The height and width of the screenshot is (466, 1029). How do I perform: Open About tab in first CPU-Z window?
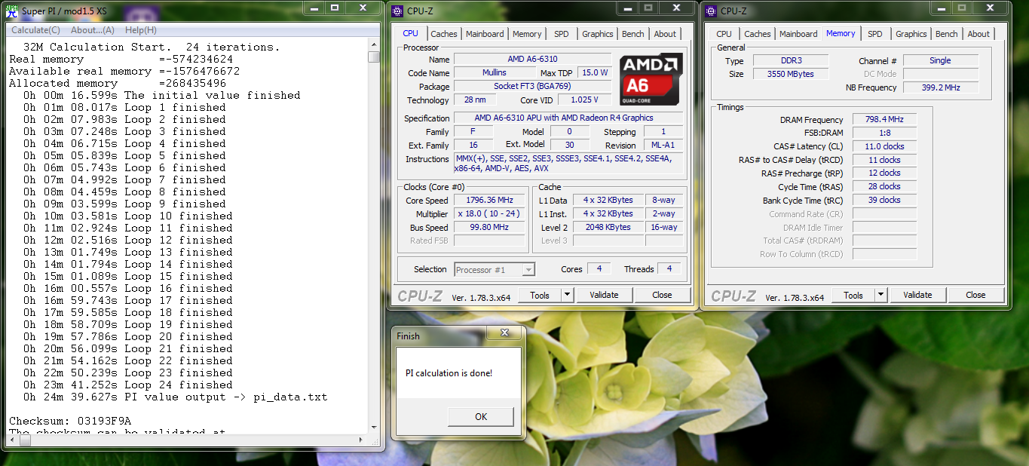click(665, 34)
